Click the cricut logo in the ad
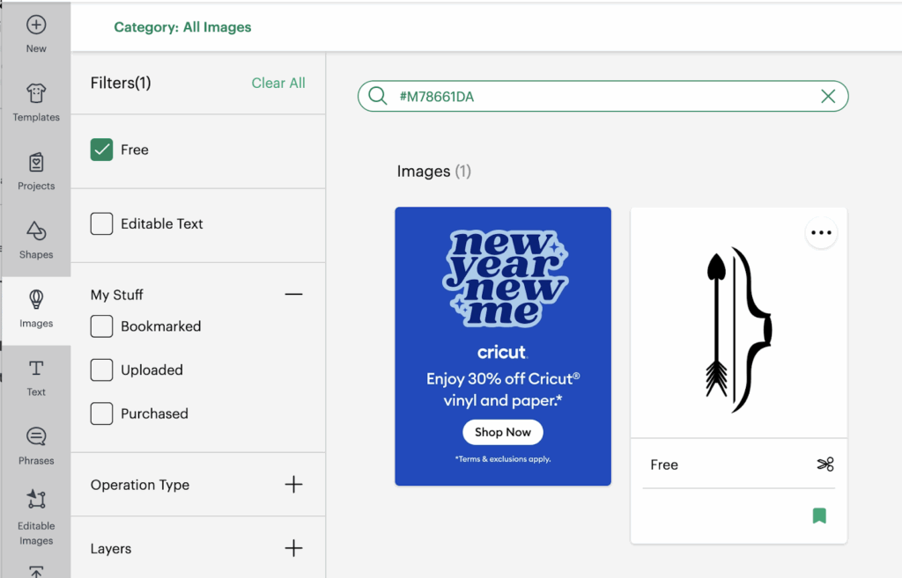The height and width of the screenshot is (578, 902). pos(502,352)
